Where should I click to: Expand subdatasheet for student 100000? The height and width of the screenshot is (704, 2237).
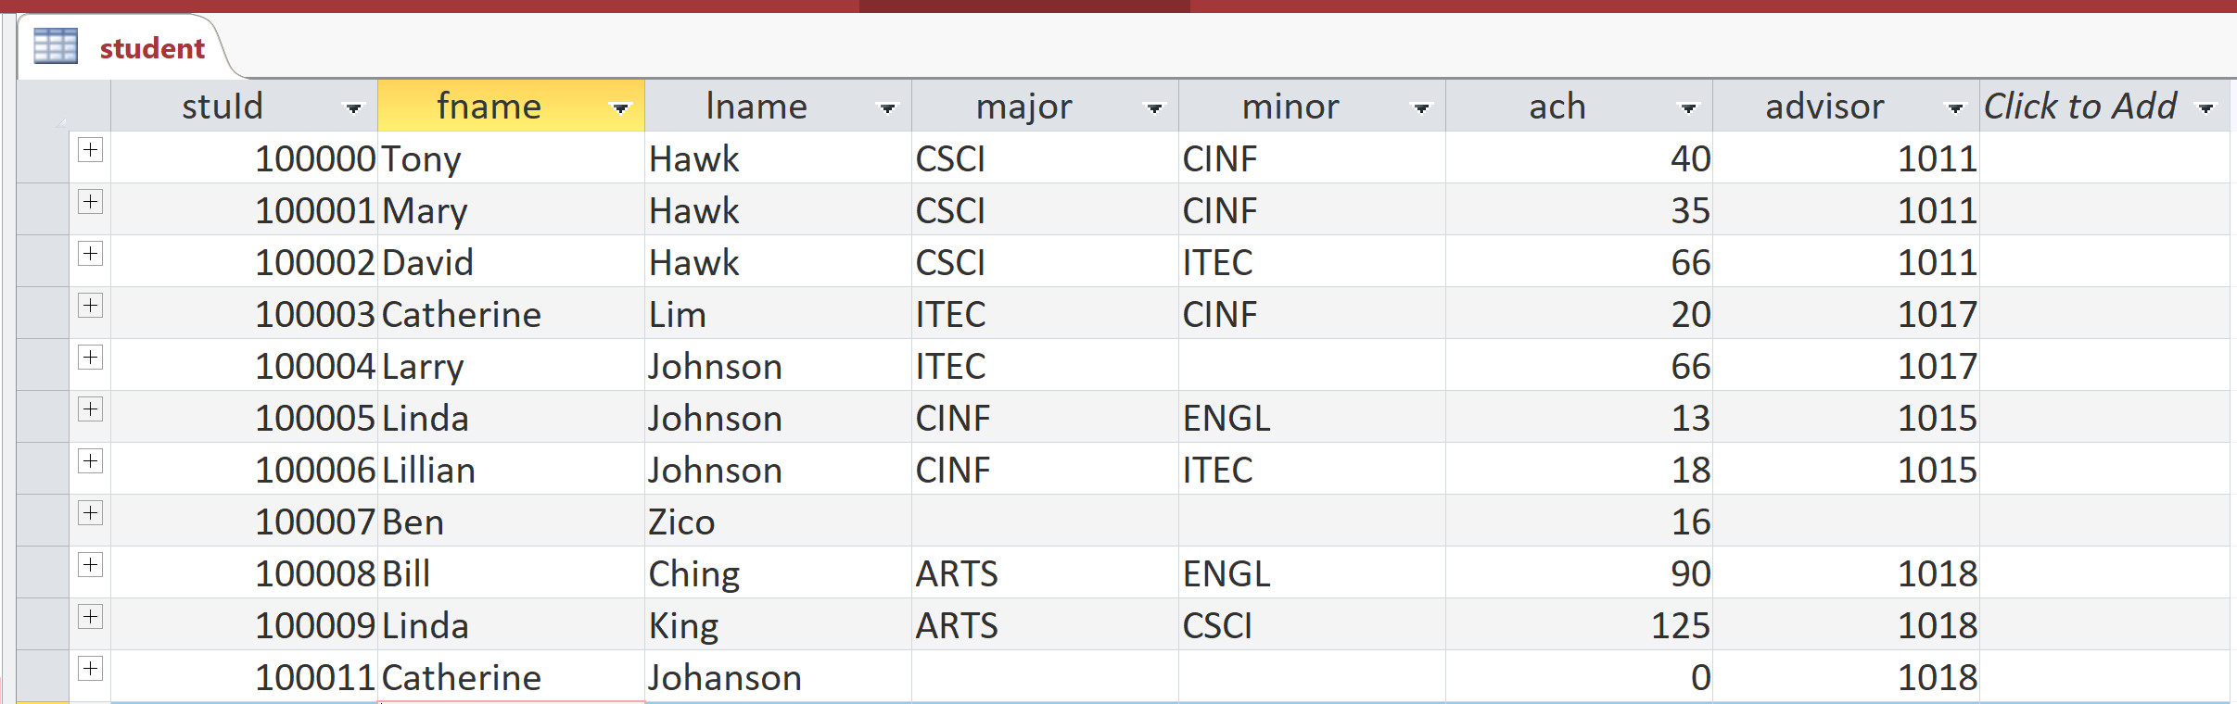click(90, 149)
